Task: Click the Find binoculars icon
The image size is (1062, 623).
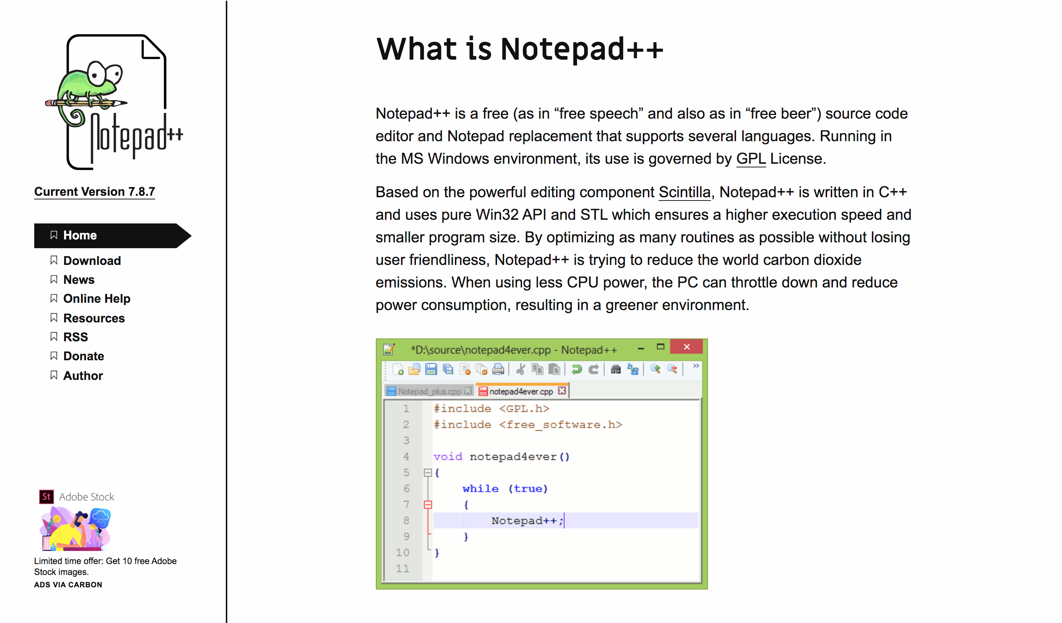Action: pyautogui.click(x=616, y=369)
